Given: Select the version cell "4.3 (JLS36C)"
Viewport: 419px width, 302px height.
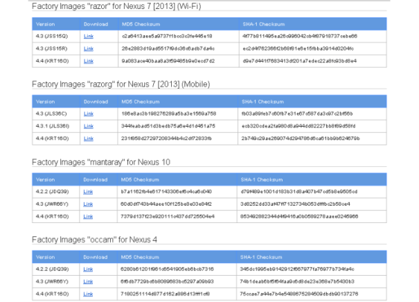Looking at the screenshot, I should [51, 114].
